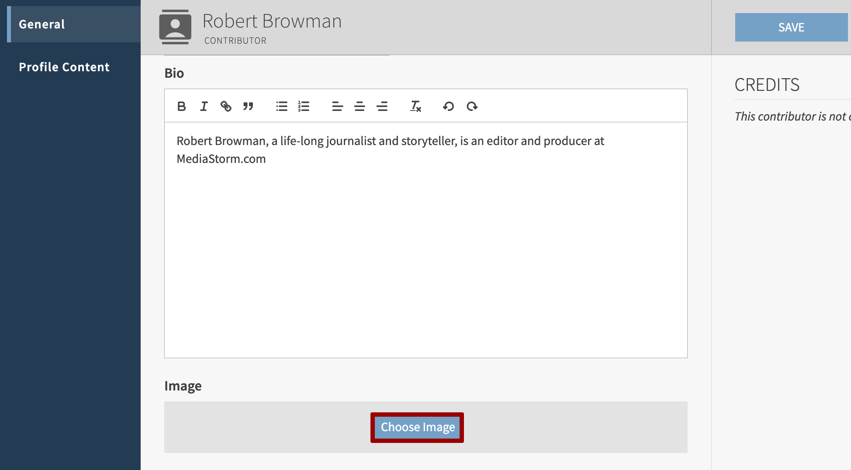This screenshot has width=851, height=470.
Task: Open the General sidebar tab
Action: point(42,24)
